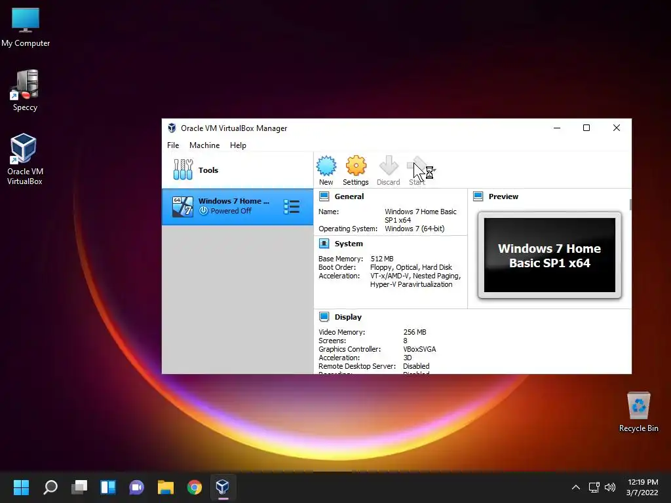Minimize the VirtualBox Manager window
The width and height of the screenshot is (671, 503).
557,128
